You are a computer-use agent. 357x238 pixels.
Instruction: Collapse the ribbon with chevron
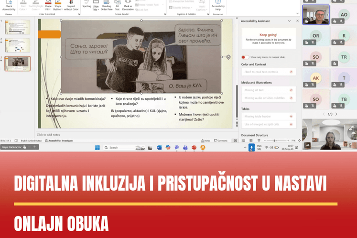coord(297,13)
